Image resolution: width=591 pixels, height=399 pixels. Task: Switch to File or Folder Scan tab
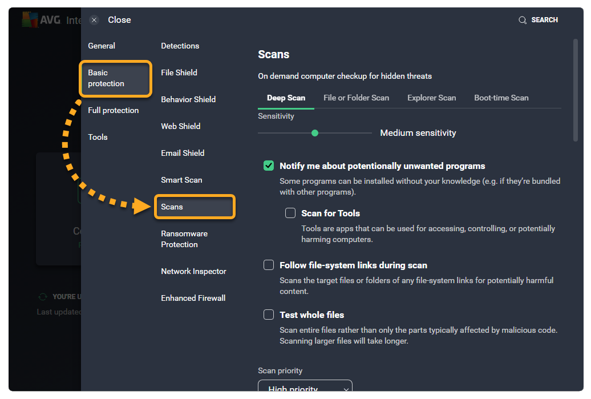point(356,98)
